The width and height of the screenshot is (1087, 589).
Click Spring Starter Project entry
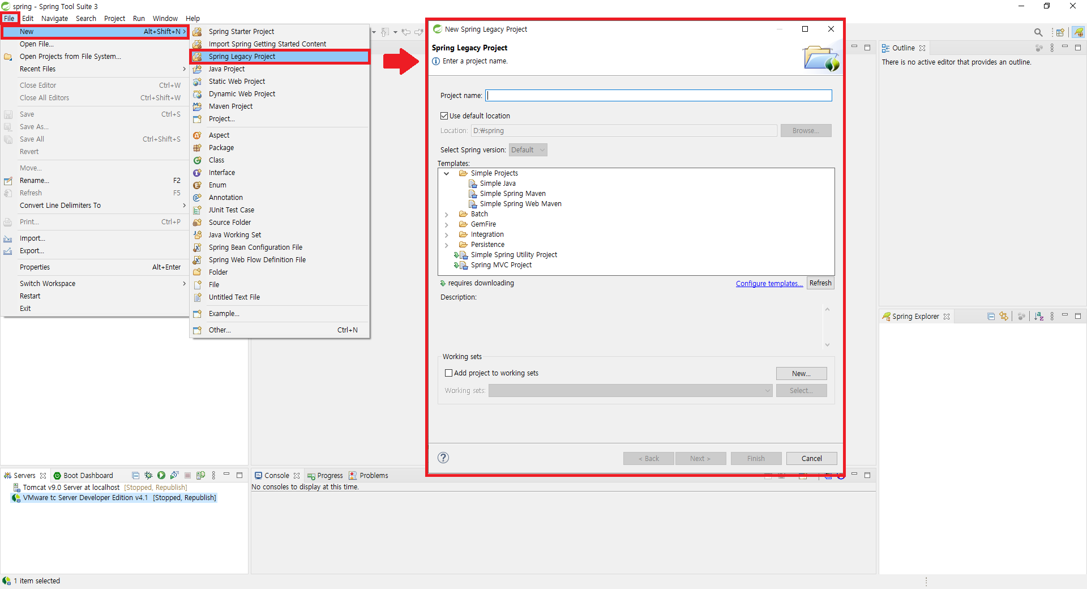click(280, 32)
